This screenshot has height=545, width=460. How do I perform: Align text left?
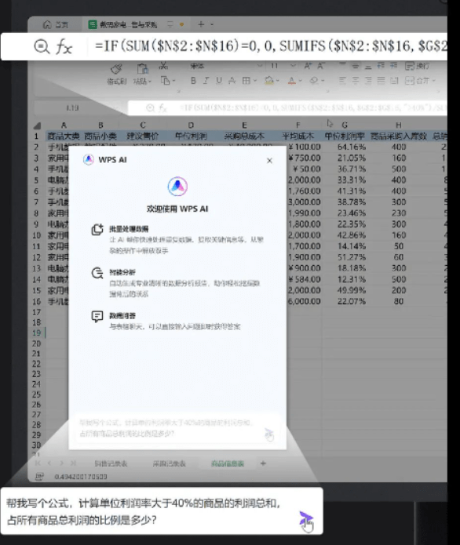pos(342,81)
